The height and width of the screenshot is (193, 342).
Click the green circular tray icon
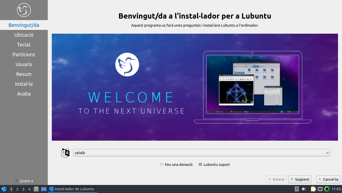click(327, 189)
